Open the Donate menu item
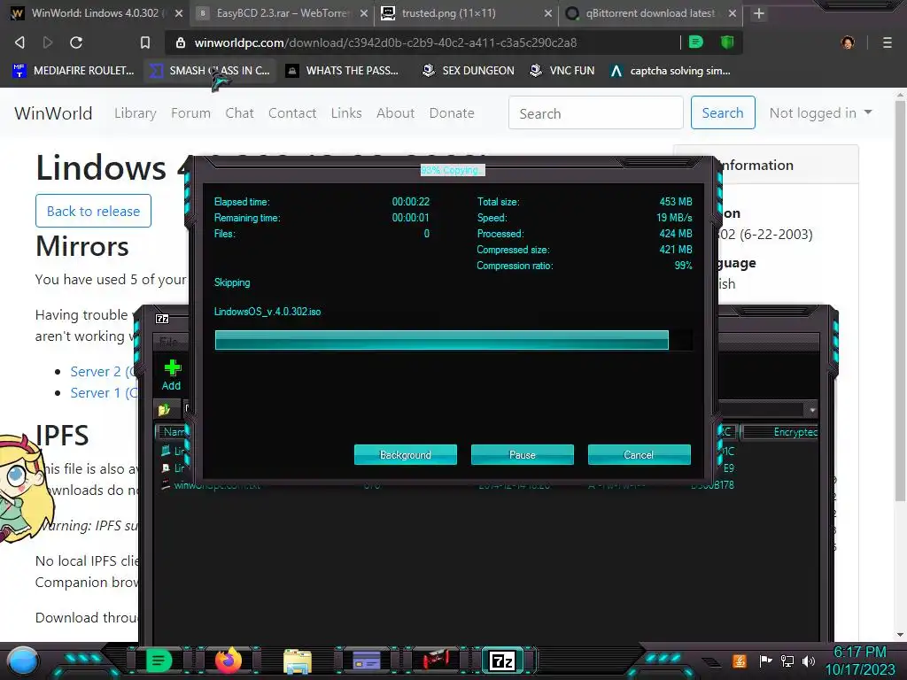The image size is (907, 680). (x=452, y=113)
